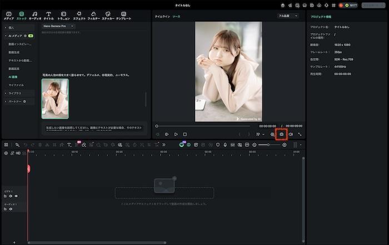389x245 pixels.
Task: Expand the Library (ライブラリ) section
Action: 14,93
